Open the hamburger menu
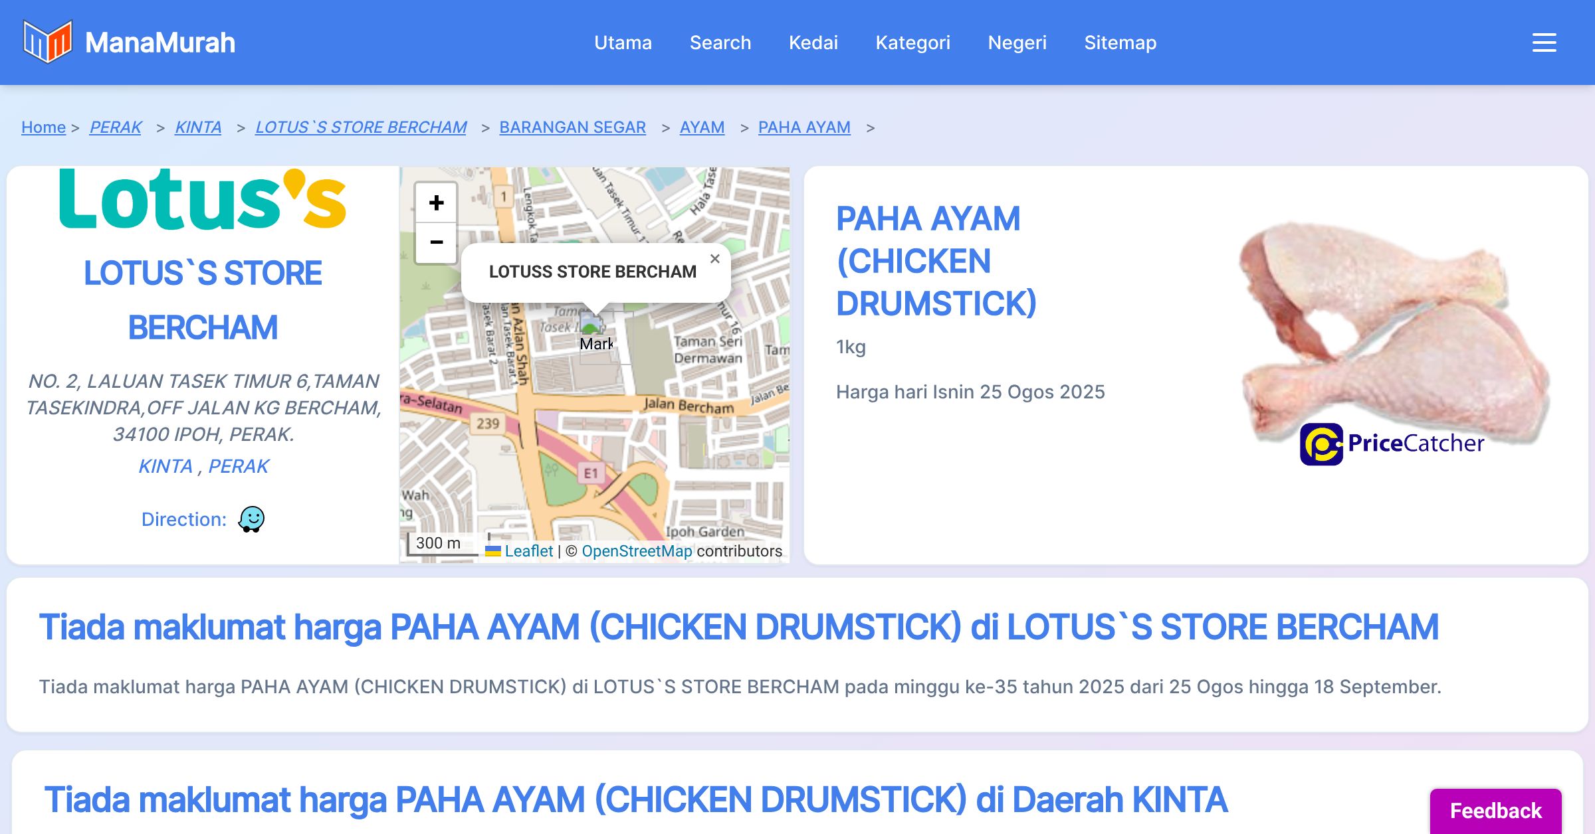The height and width of the screenshot is (834, 1595). (1544, 42)
